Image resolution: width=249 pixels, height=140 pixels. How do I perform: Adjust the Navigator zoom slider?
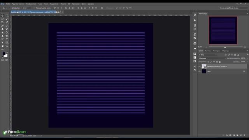(x=225, y=47)
